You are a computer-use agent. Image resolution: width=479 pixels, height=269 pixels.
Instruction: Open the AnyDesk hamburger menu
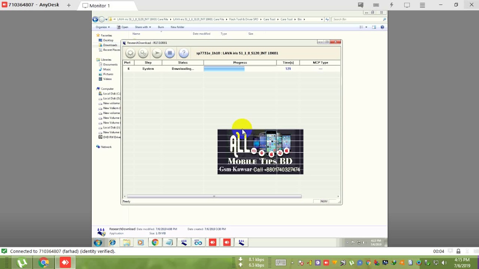(422, 5)
